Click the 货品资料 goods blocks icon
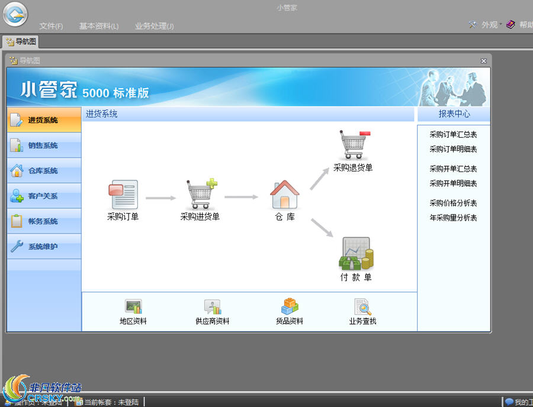 pos(290,307)
